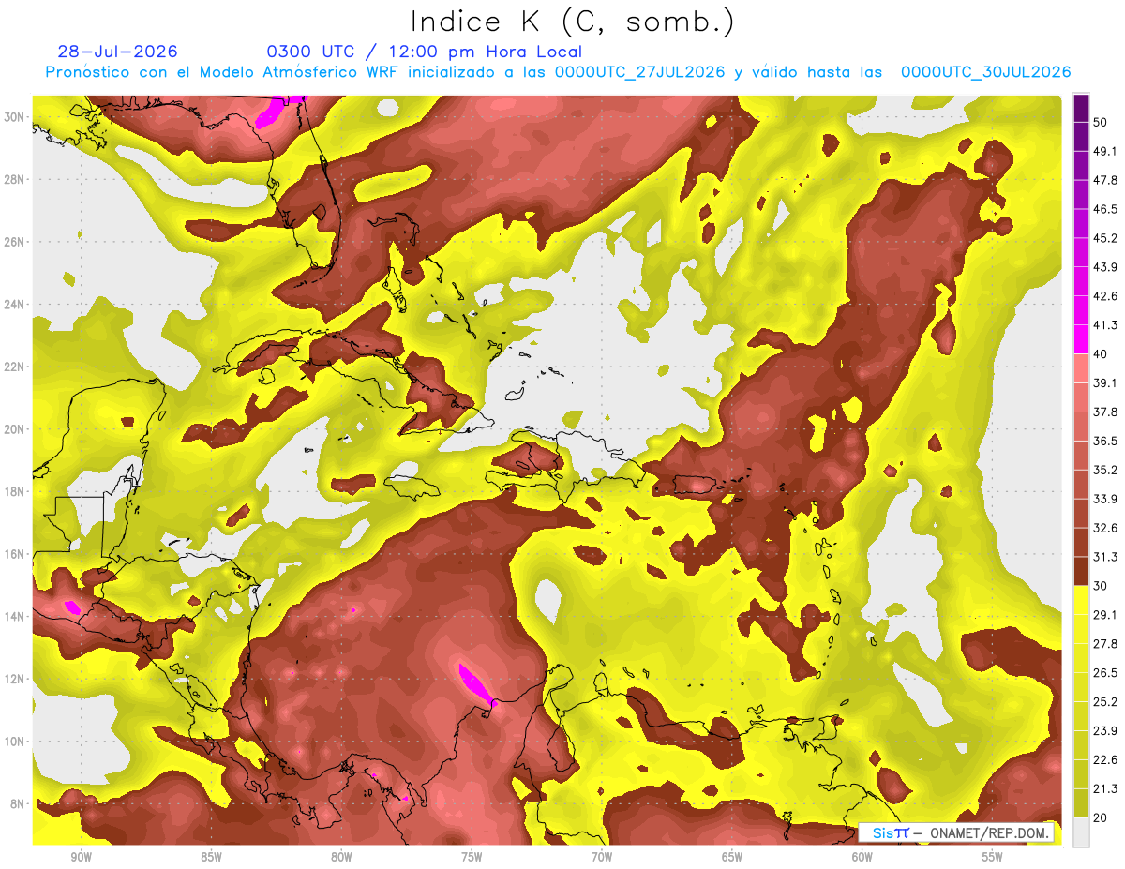Click the colorbar value label '40'
The width and height of the screenshot is (1125, 869).
click(1102, 353)
